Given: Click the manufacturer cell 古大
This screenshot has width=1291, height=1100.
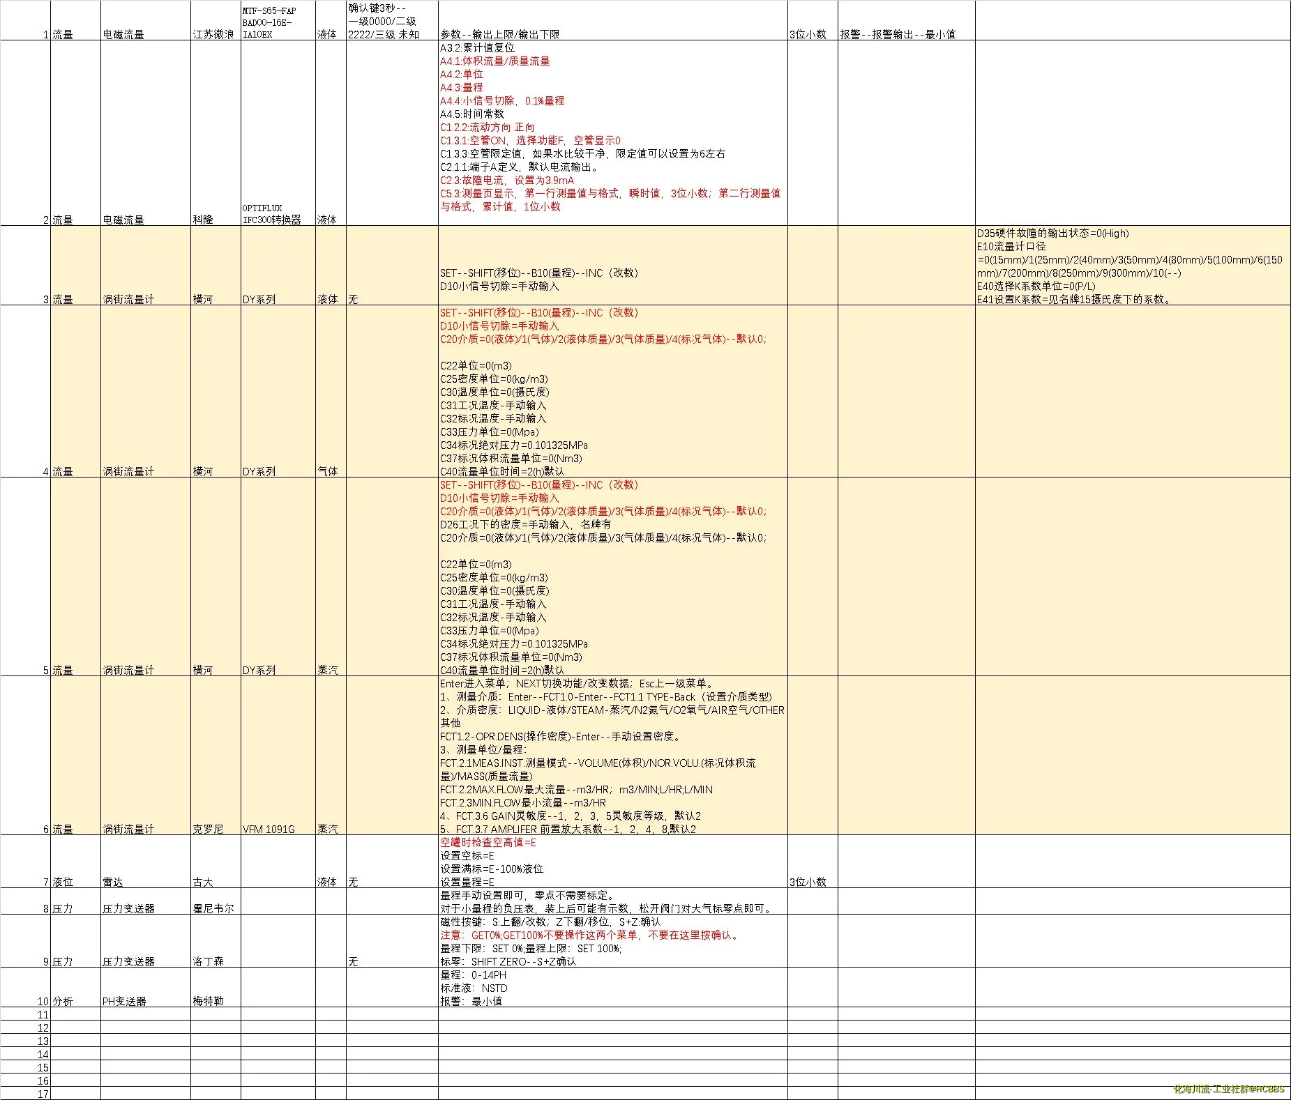Looking at the screenshot, I should click(x=216, y=862).
